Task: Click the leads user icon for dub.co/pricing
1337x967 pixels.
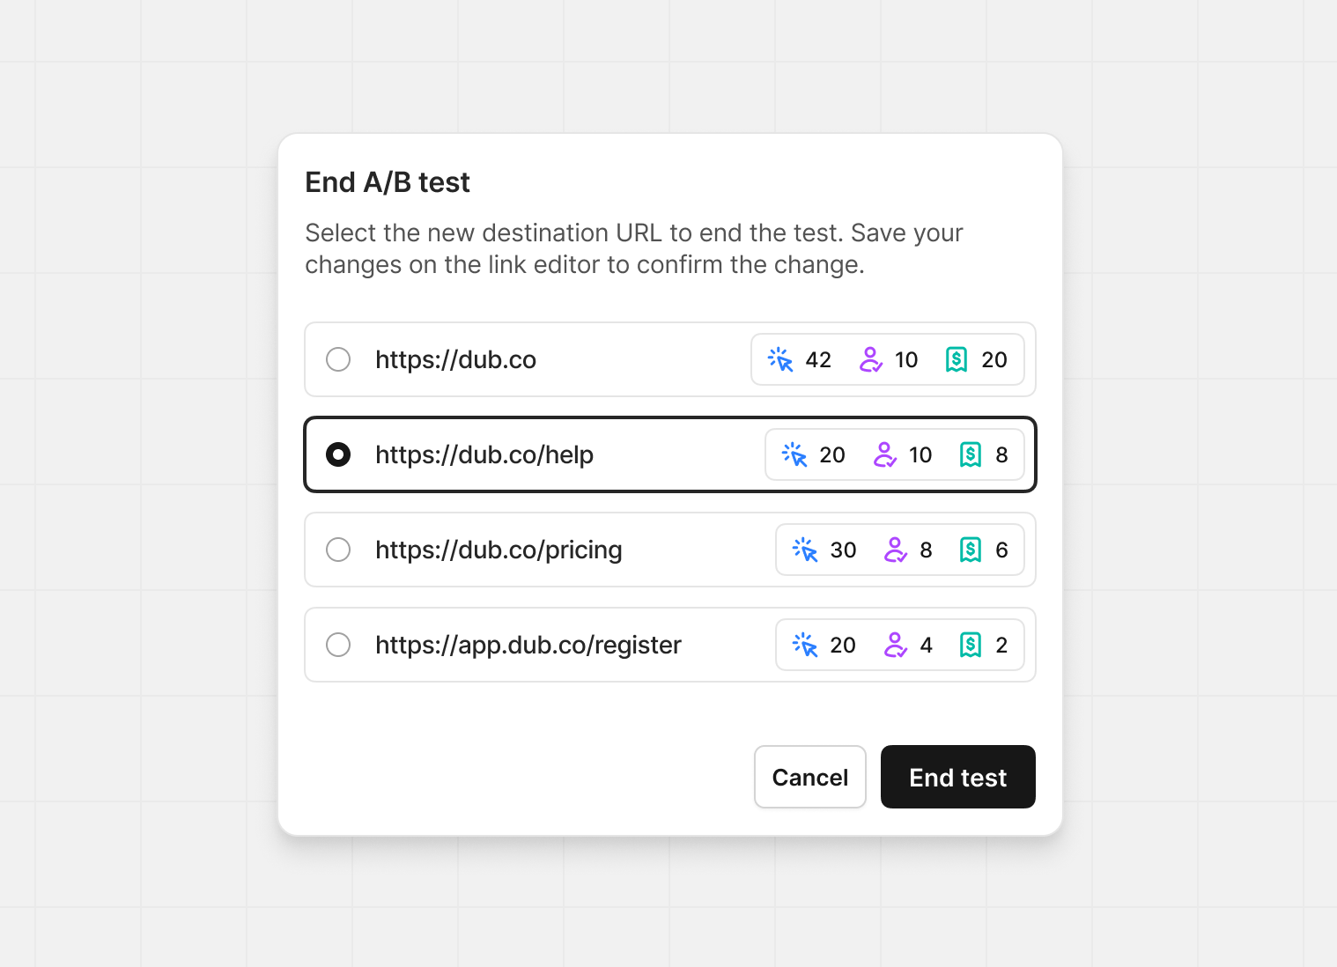Action: (895, 550)
